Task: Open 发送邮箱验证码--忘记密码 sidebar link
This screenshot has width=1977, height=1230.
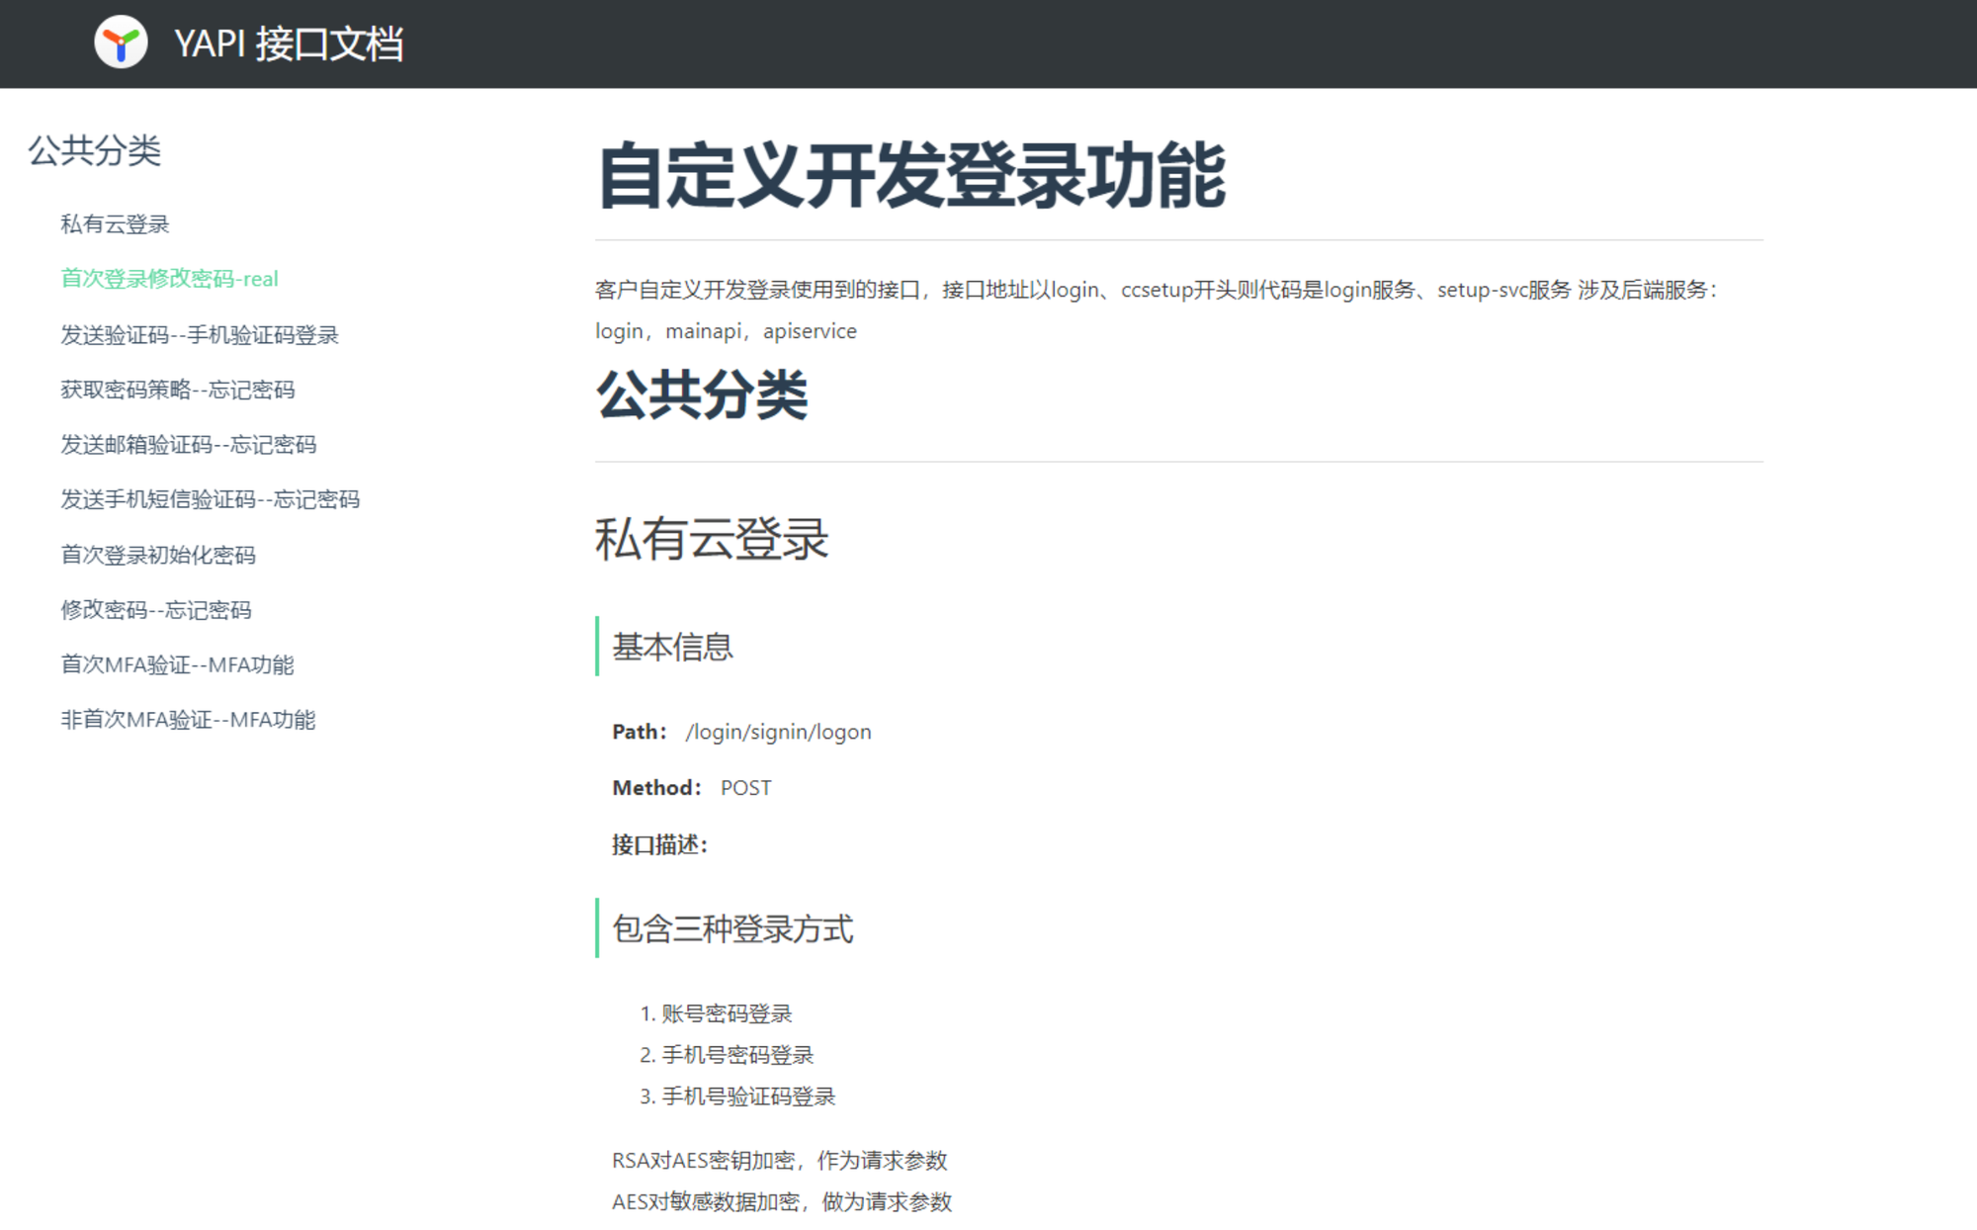Action: click(x=188, y=445)
